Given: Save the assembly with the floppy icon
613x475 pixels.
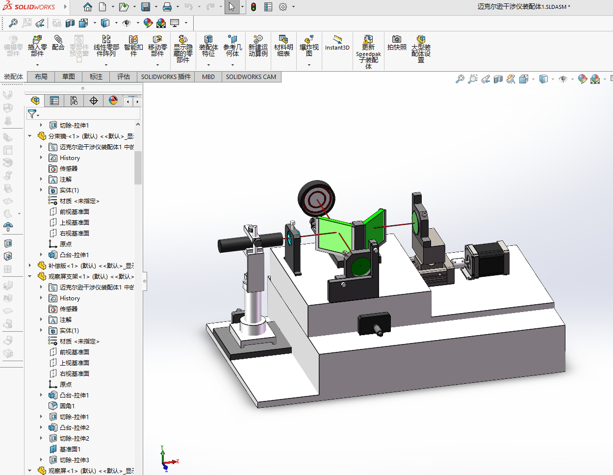Looking at the screenshot, I should [x=146, y=7].
